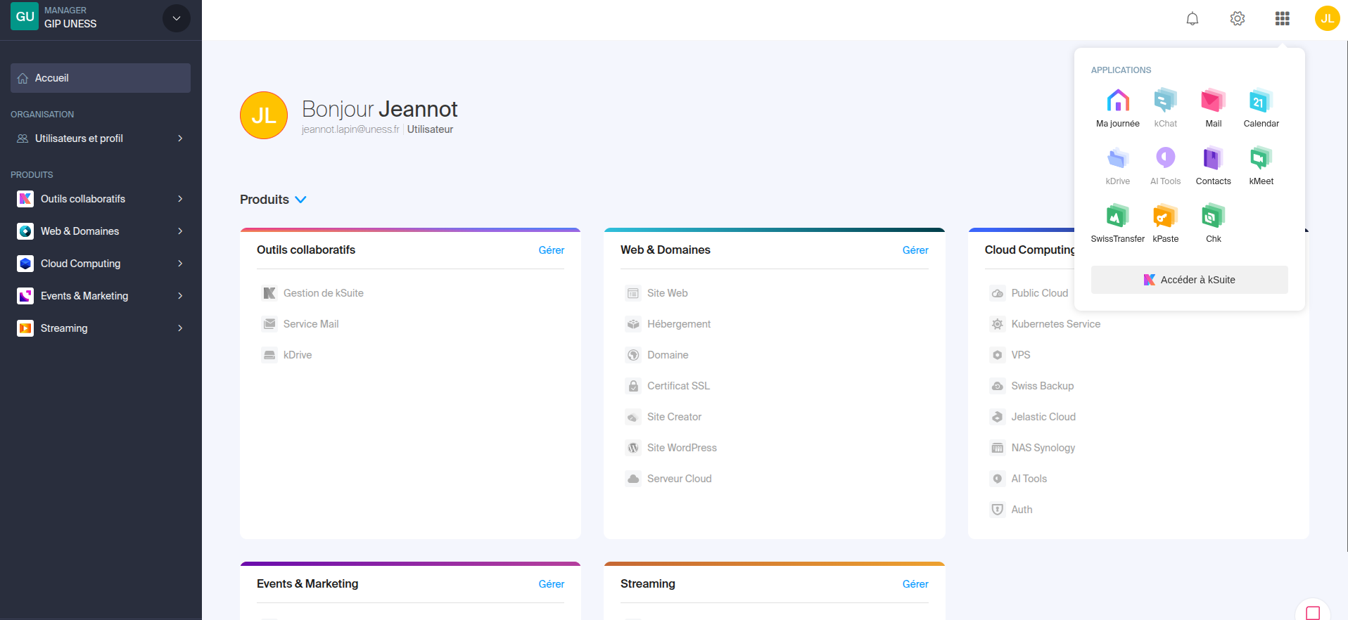
Task: Click the notifications bell icon
Action: tap(1192, 19)
